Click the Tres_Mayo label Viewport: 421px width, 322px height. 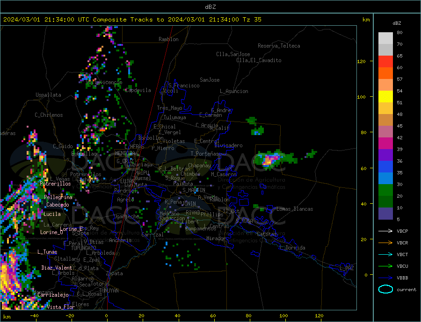170,108
